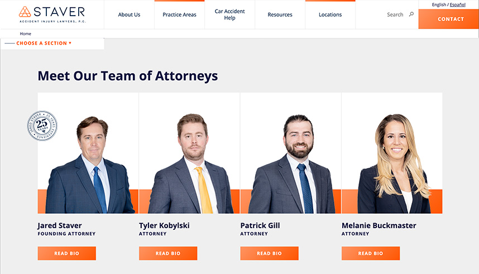Screen dimensions: 479x274
Task: Open the About Us menu
Action: coord(129,15)
